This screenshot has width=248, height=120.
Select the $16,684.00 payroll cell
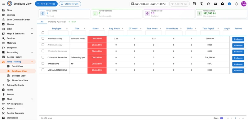coord(210,58)
